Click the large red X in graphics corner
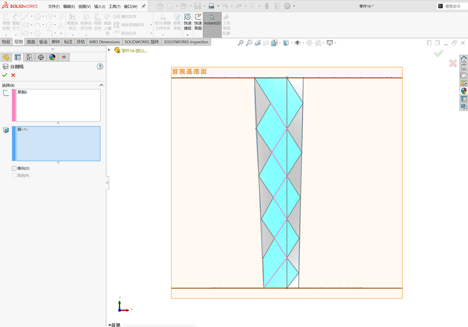This screenshot has height=327, width=468. coord(453,63)
